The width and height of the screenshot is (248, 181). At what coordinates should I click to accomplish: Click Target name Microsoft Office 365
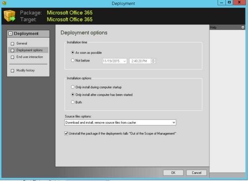click(70, 19)
